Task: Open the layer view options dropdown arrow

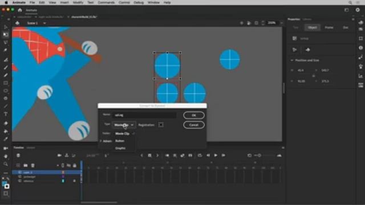Action: tap(58, 166)
